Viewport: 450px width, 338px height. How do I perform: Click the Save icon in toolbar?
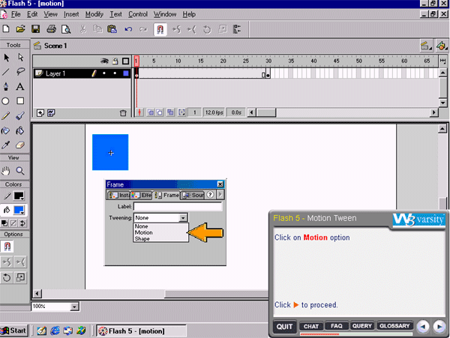click(x=34, y=29)
